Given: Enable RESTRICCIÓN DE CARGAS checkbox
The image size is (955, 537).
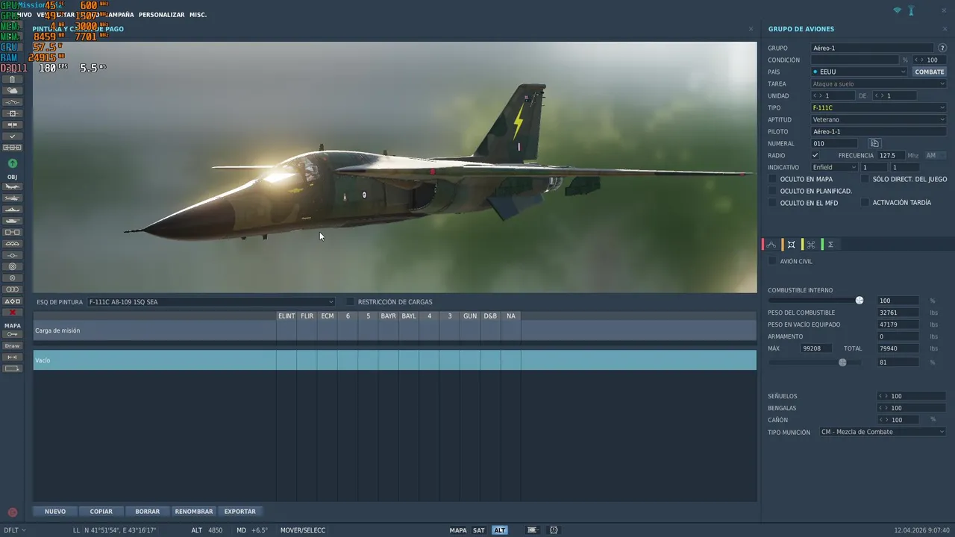Looking at the screenshot, I should tap(351, 302).
